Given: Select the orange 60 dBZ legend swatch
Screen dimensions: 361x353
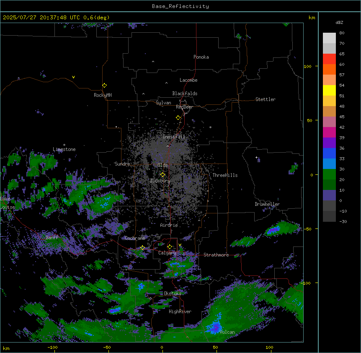Looking at the screenshot, I should (329, 69).
